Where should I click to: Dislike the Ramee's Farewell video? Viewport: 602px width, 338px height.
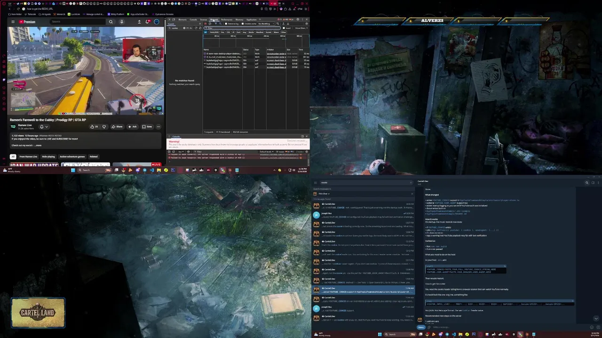pos(104,126)
